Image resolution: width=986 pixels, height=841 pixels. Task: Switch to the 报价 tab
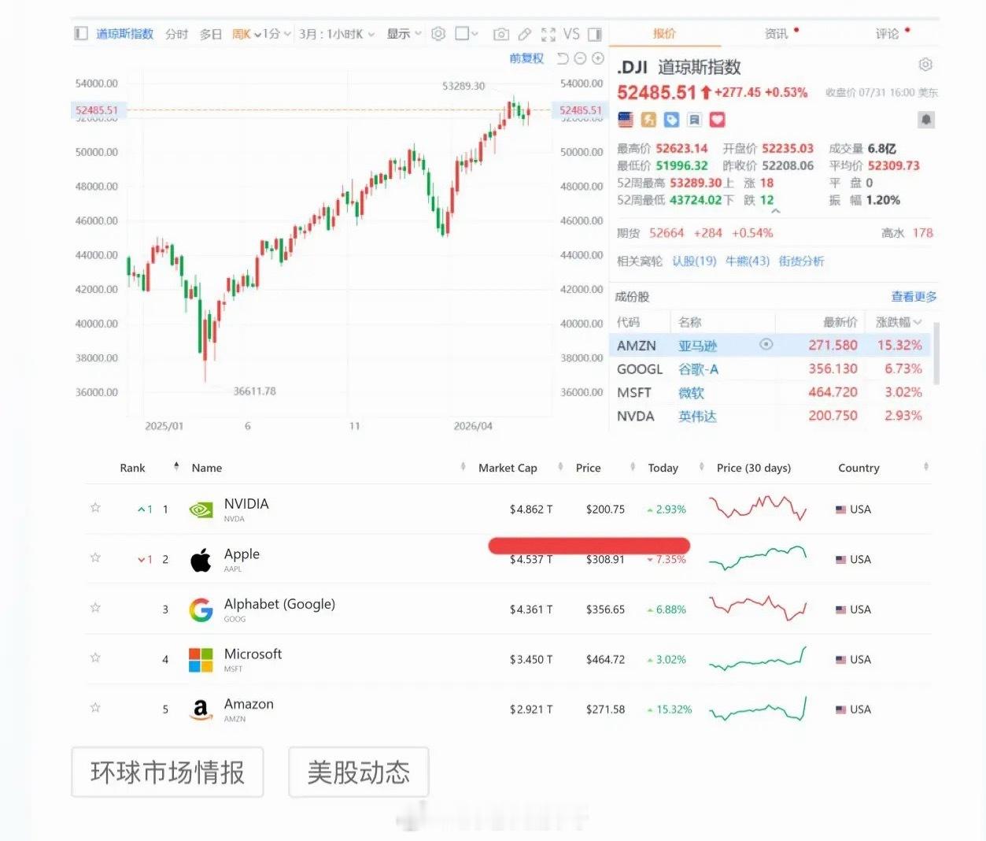(664, 34)
